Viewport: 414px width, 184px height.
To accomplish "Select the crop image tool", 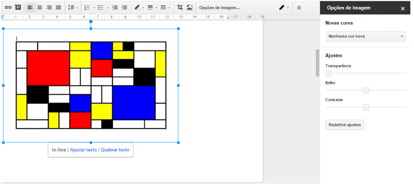I will (180, 7).
